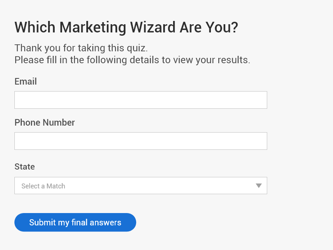This screenshot has width=333, height=250.
Task: Click into the Email input field
Action: point(141,100)
